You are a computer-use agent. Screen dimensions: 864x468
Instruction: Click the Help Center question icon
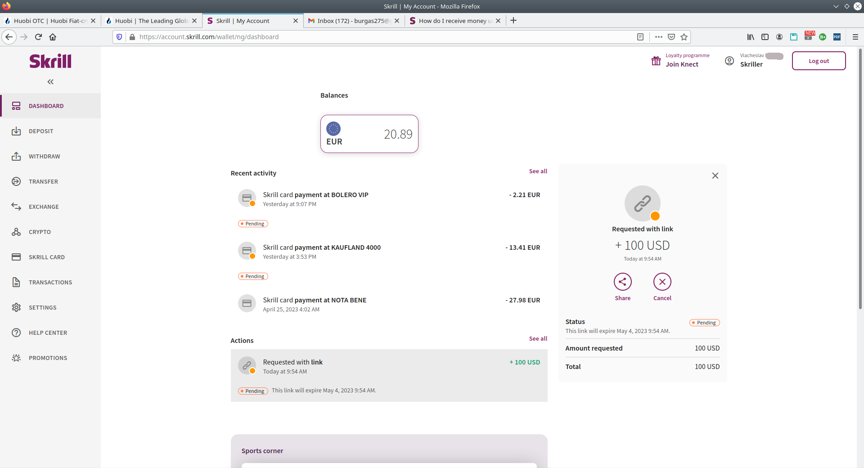[16, 333]
